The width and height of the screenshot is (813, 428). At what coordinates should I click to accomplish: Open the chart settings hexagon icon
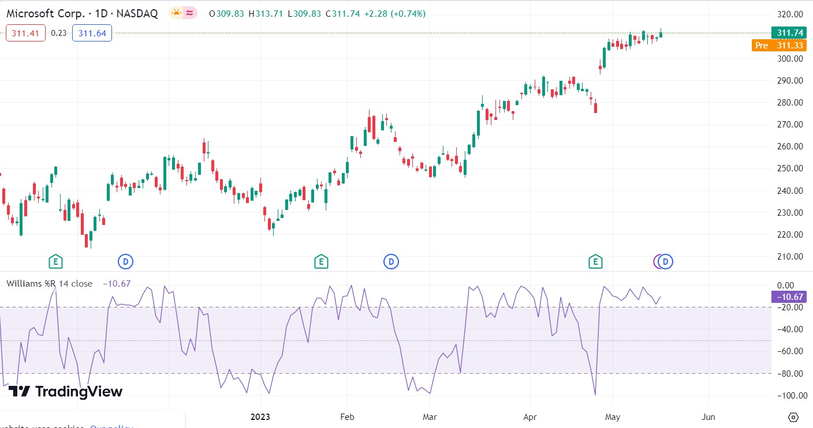tap(793, 416)
